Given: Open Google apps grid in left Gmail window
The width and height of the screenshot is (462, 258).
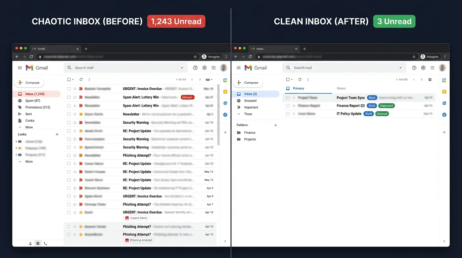Looking at the screenshot, I should click(x=214, y=68).
